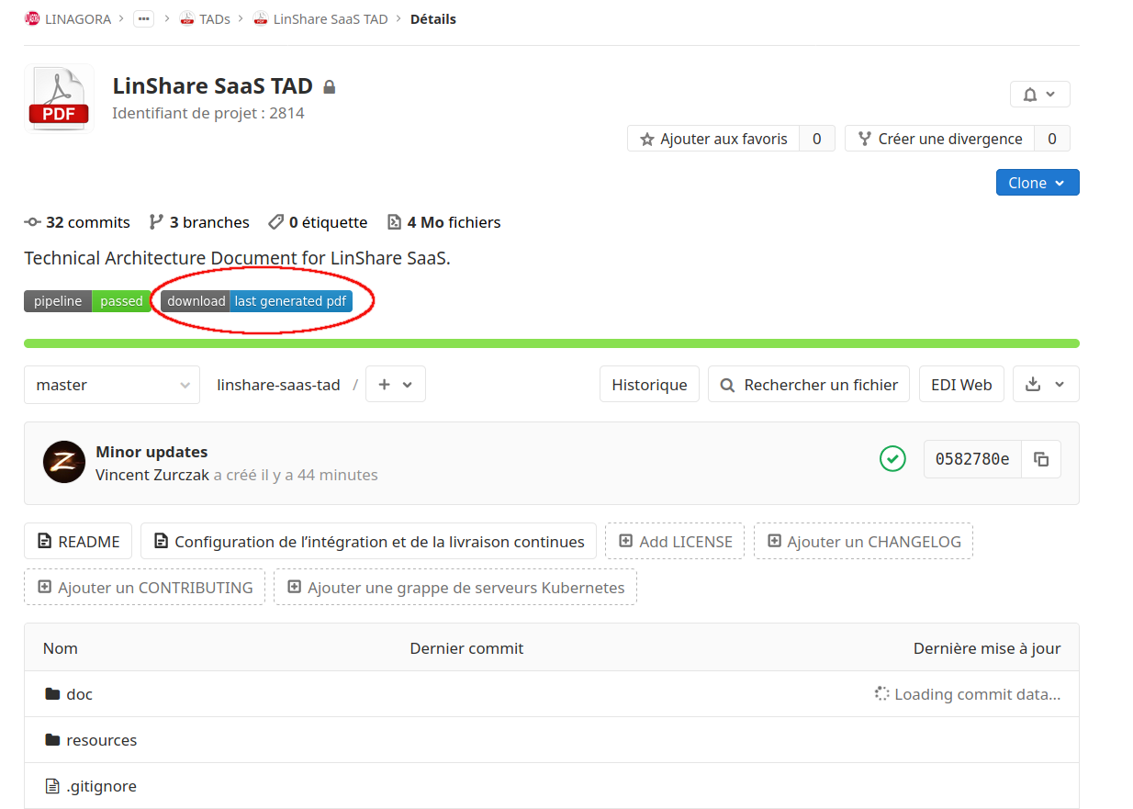Expand the master branch selector

[x=111, y=385]
